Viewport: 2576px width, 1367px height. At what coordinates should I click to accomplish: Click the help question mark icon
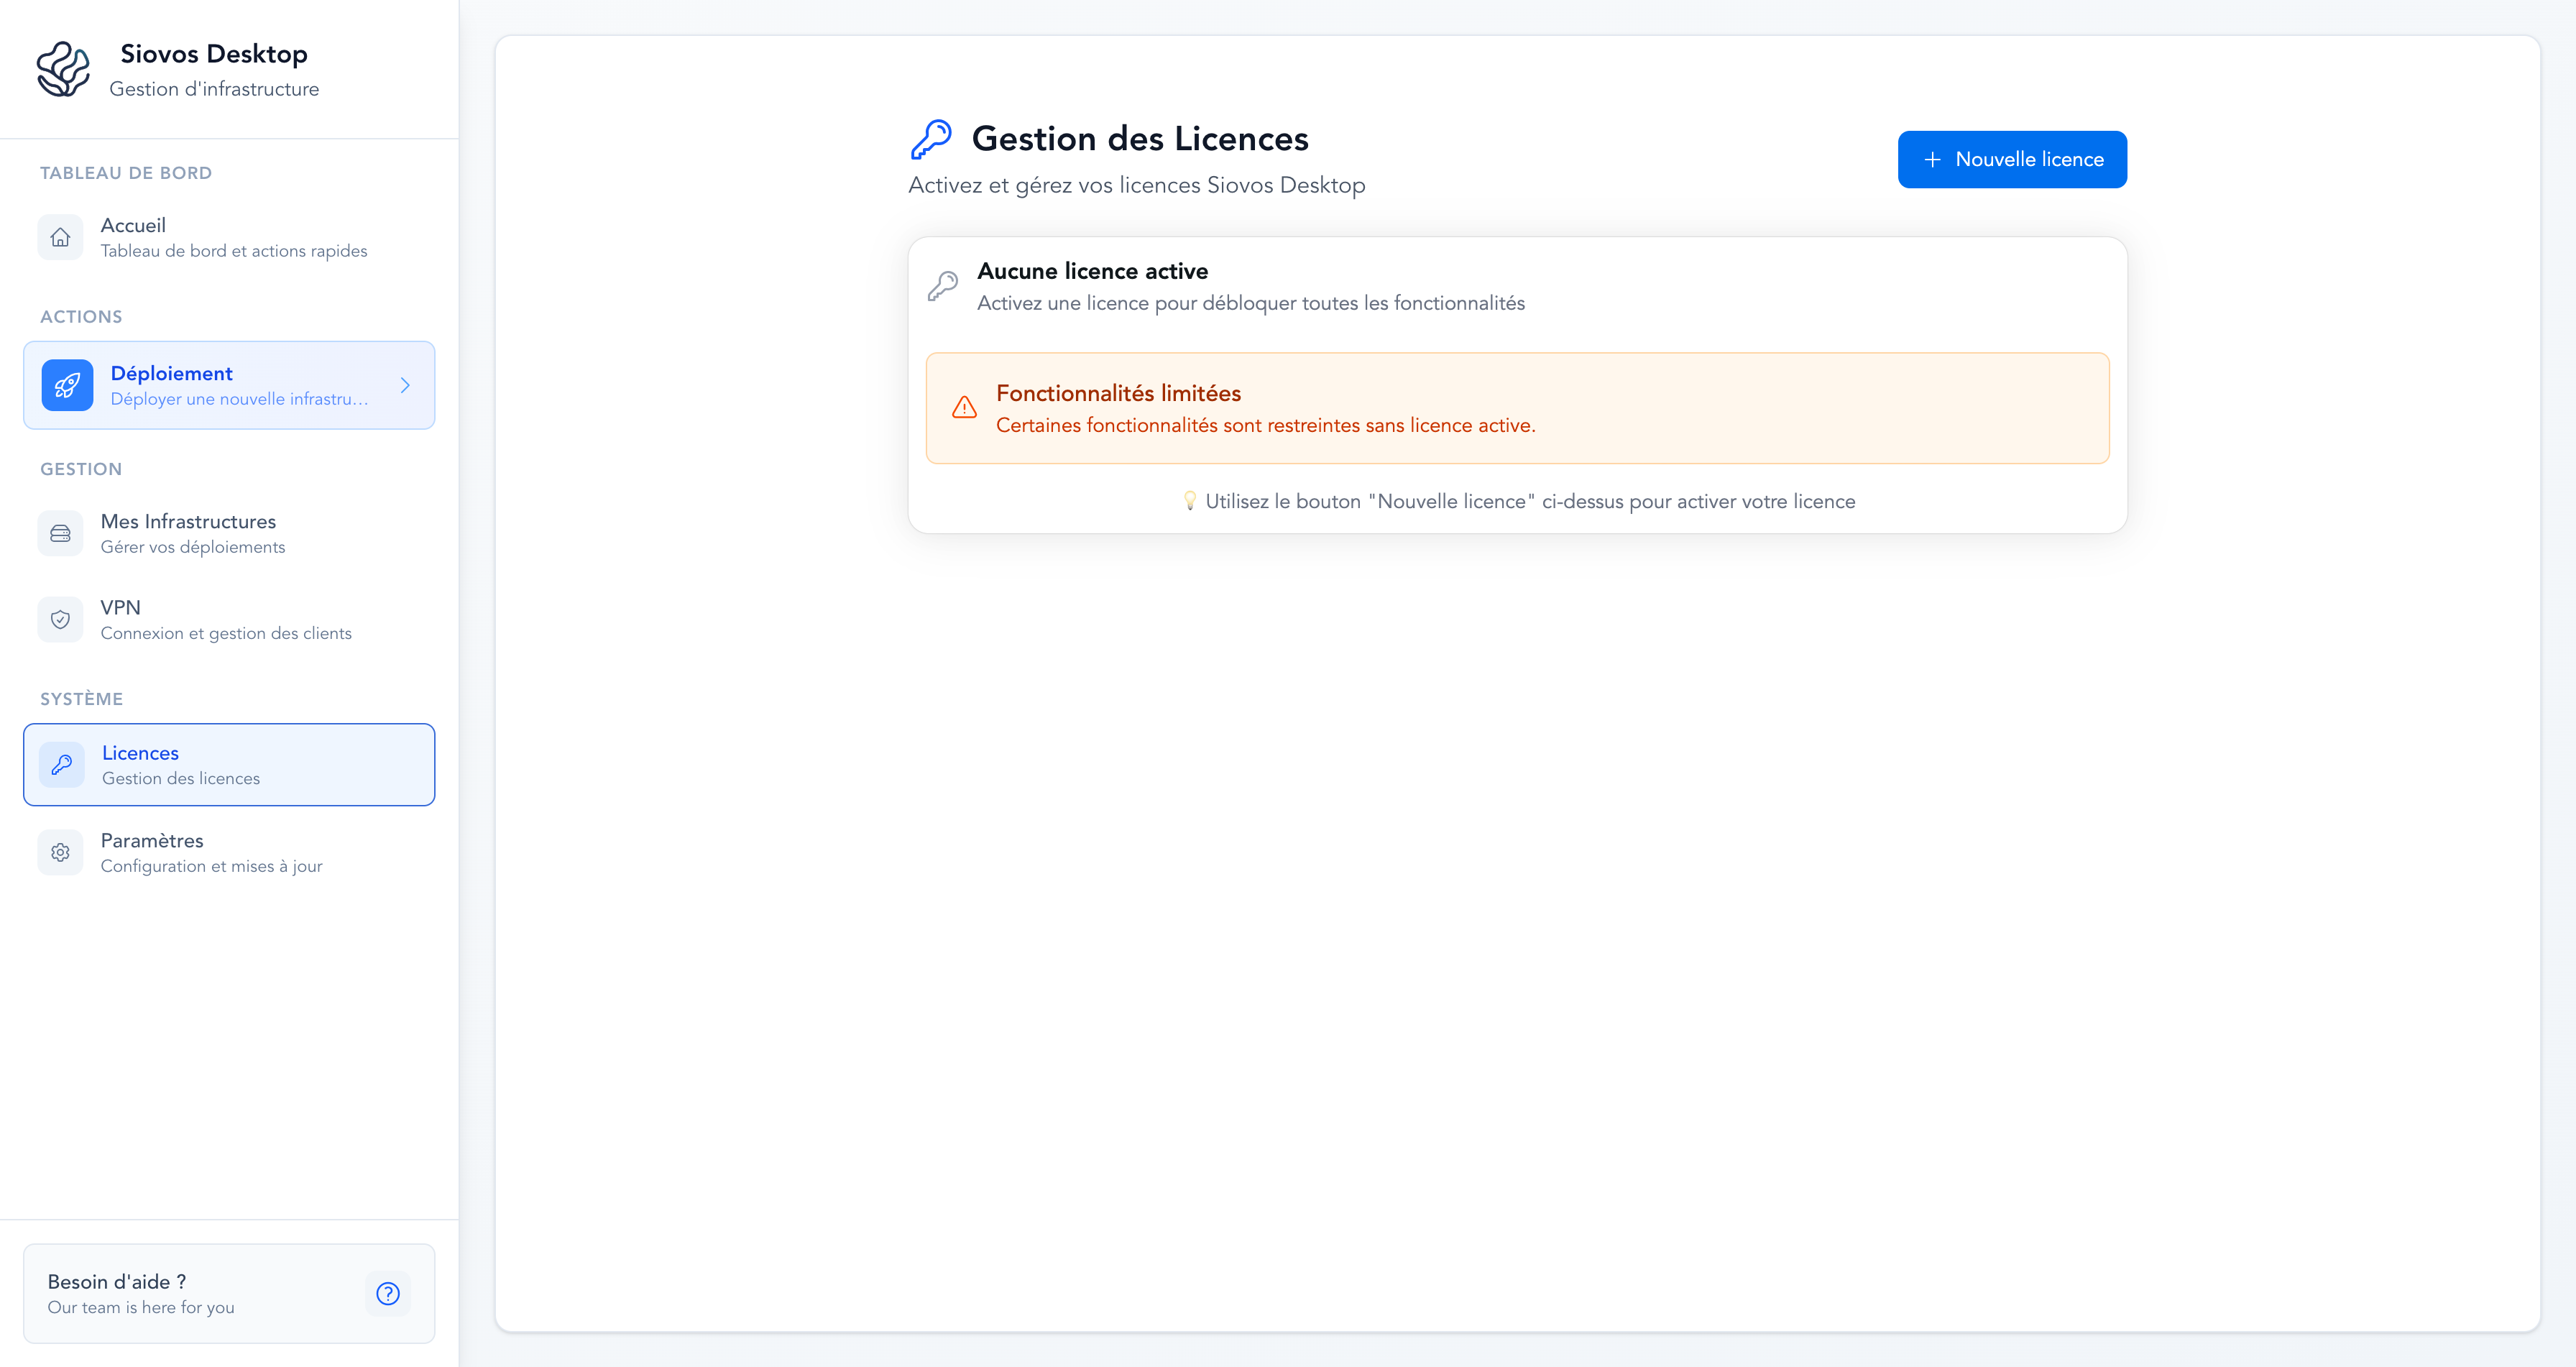coord(388,1293)
